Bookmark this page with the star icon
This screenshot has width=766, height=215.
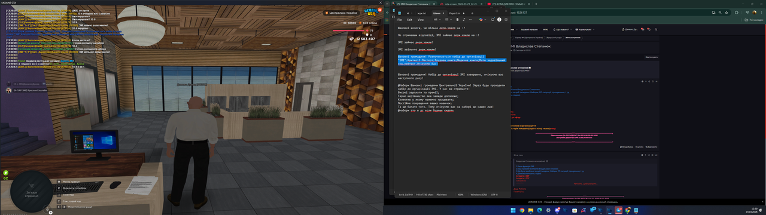coord(727,13)
